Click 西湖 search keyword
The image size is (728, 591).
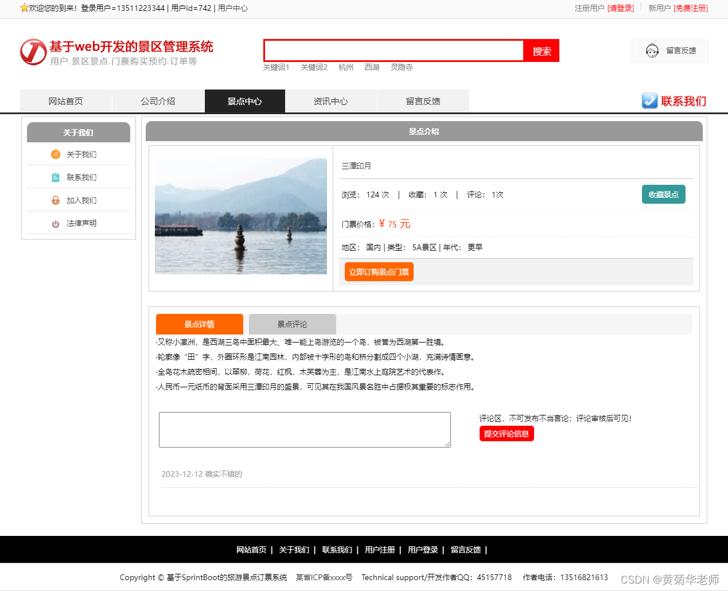click(x=372, y=67)
